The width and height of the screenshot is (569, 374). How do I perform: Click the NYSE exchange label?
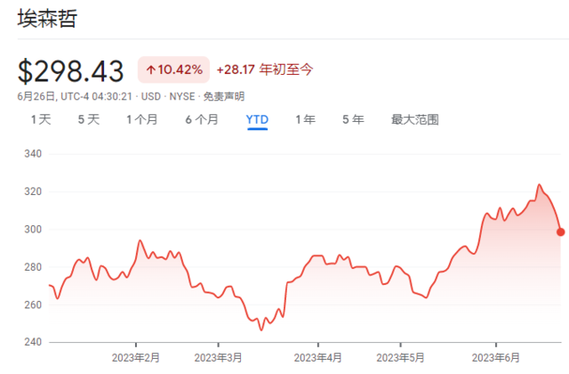(182, 96)
